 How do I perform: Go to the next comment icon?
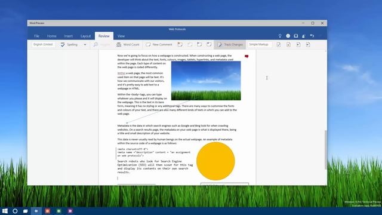[209, 45]
